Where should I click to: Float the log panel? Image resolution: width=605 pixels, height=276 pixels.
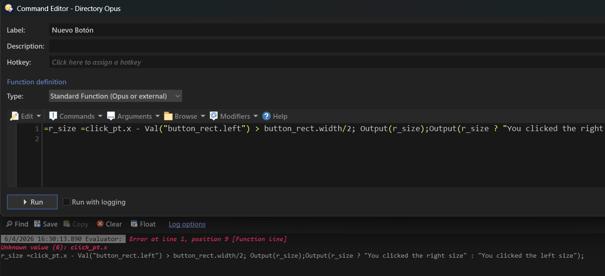click(134, 224)
